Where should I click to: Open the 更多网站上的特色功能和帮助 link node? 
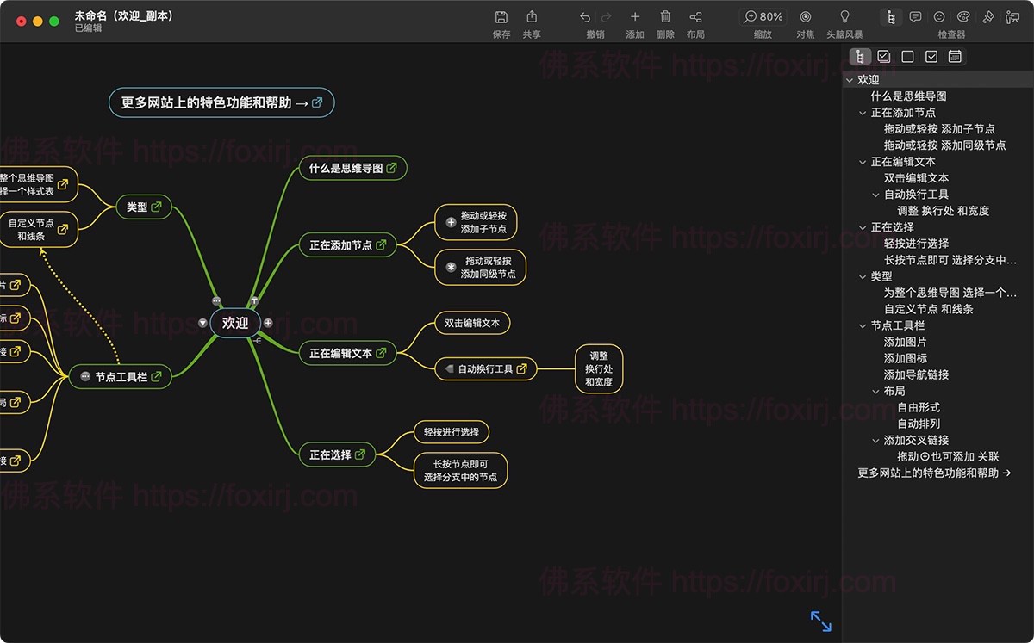point(220,102)
